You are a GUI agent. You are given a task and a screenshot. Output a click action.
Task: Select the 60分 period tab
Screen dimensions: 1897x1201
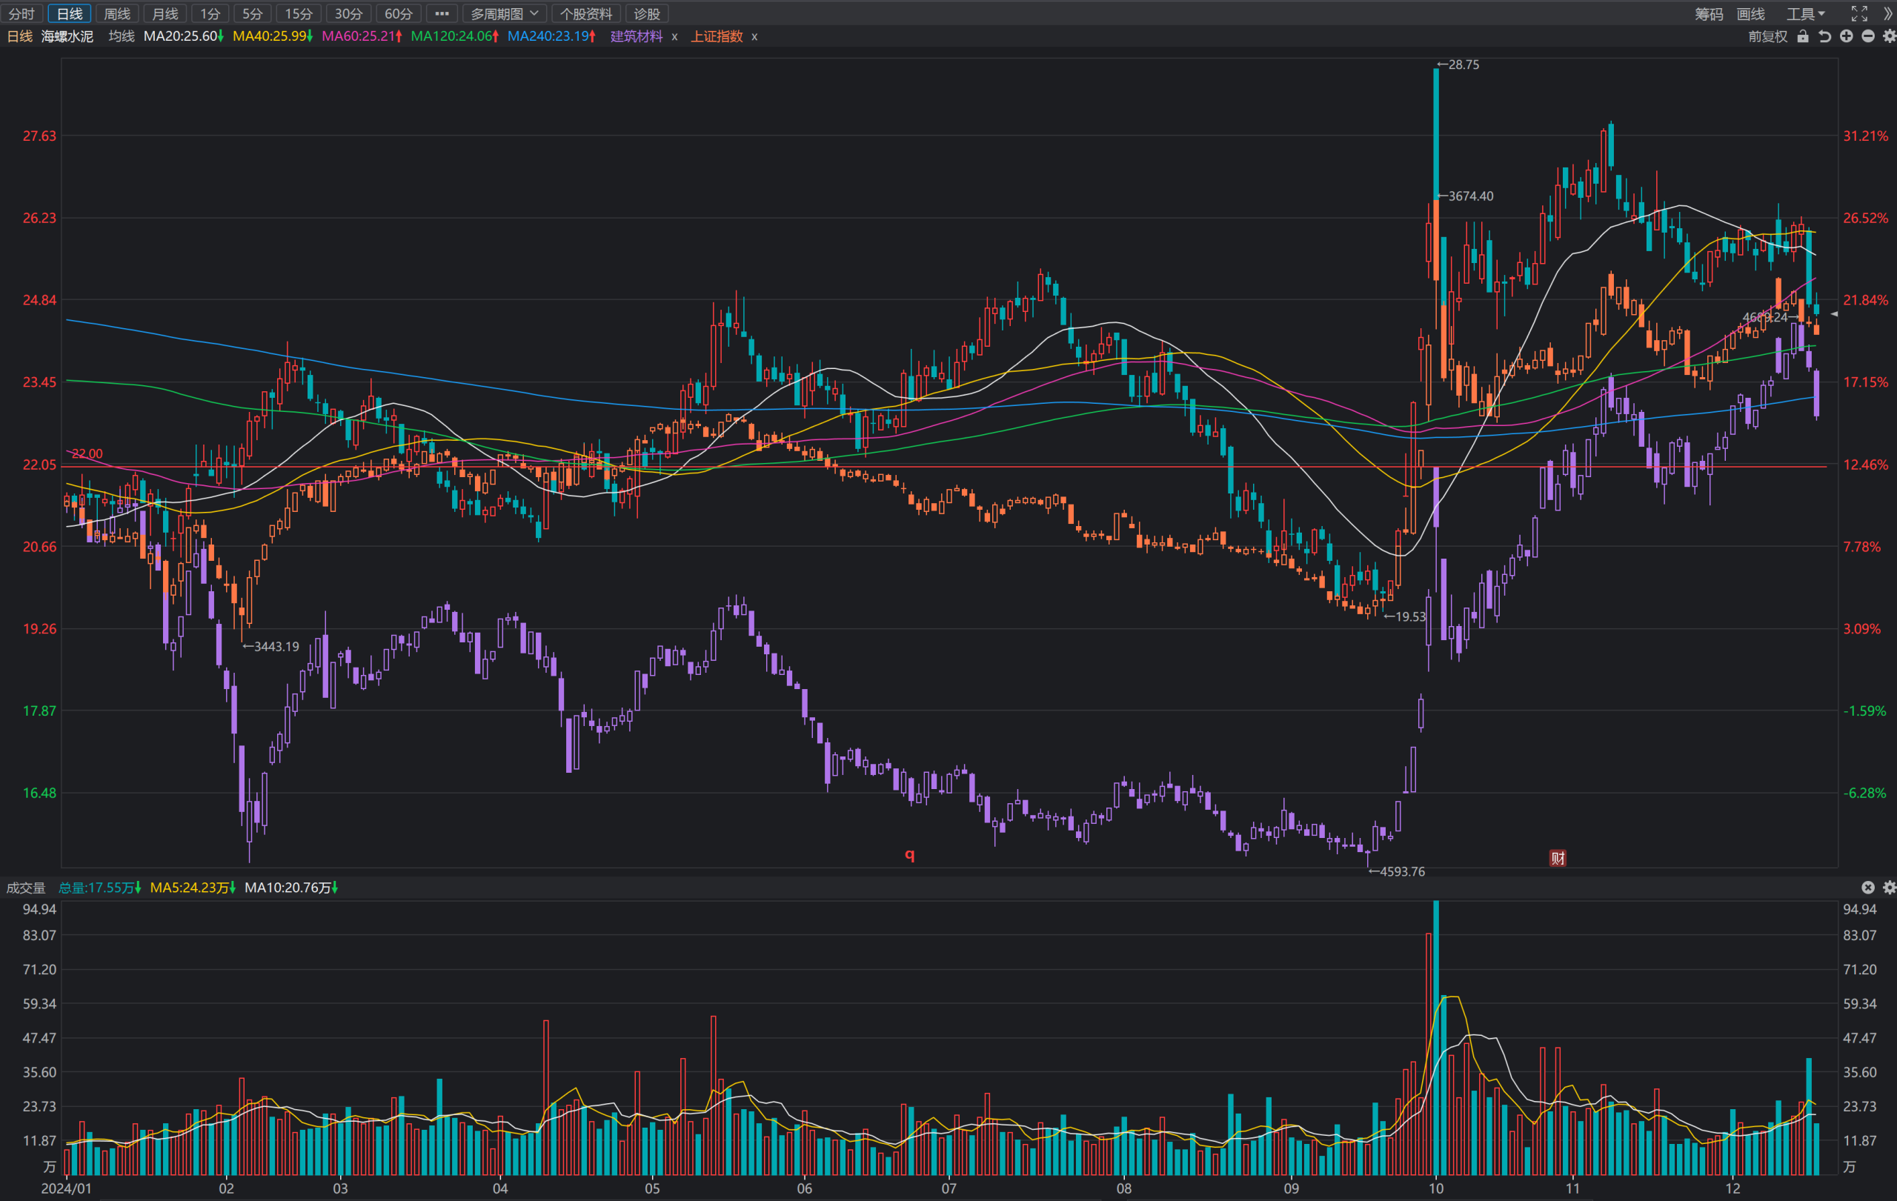(399, 13)
